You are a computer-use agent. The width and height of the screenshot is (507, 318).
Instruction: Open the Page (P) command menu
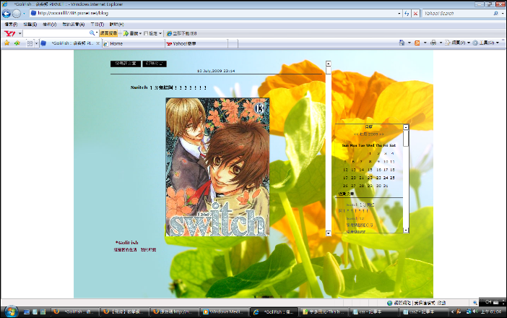[x=457, y=43]
